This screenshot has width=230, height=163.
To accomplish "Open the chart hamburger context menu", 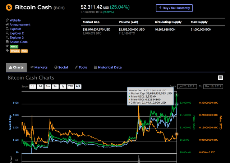I will pyautogui.click(x=220, y=78).
